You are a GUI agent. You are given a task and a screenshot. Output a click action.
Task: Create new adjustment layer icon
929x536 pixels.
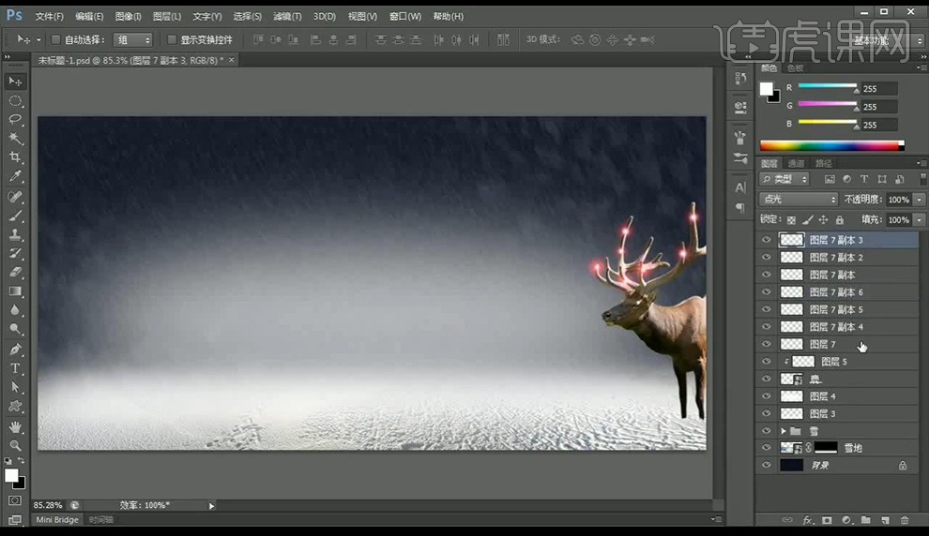[846, 520]
